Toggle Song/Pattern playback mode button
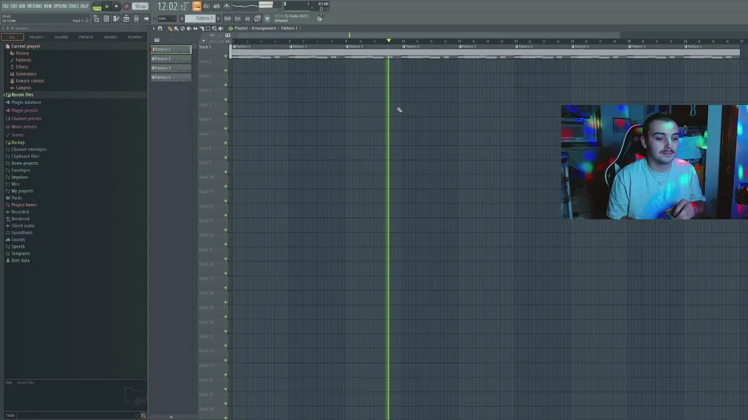Screen dimensions: 748x420 coord(97,7)
